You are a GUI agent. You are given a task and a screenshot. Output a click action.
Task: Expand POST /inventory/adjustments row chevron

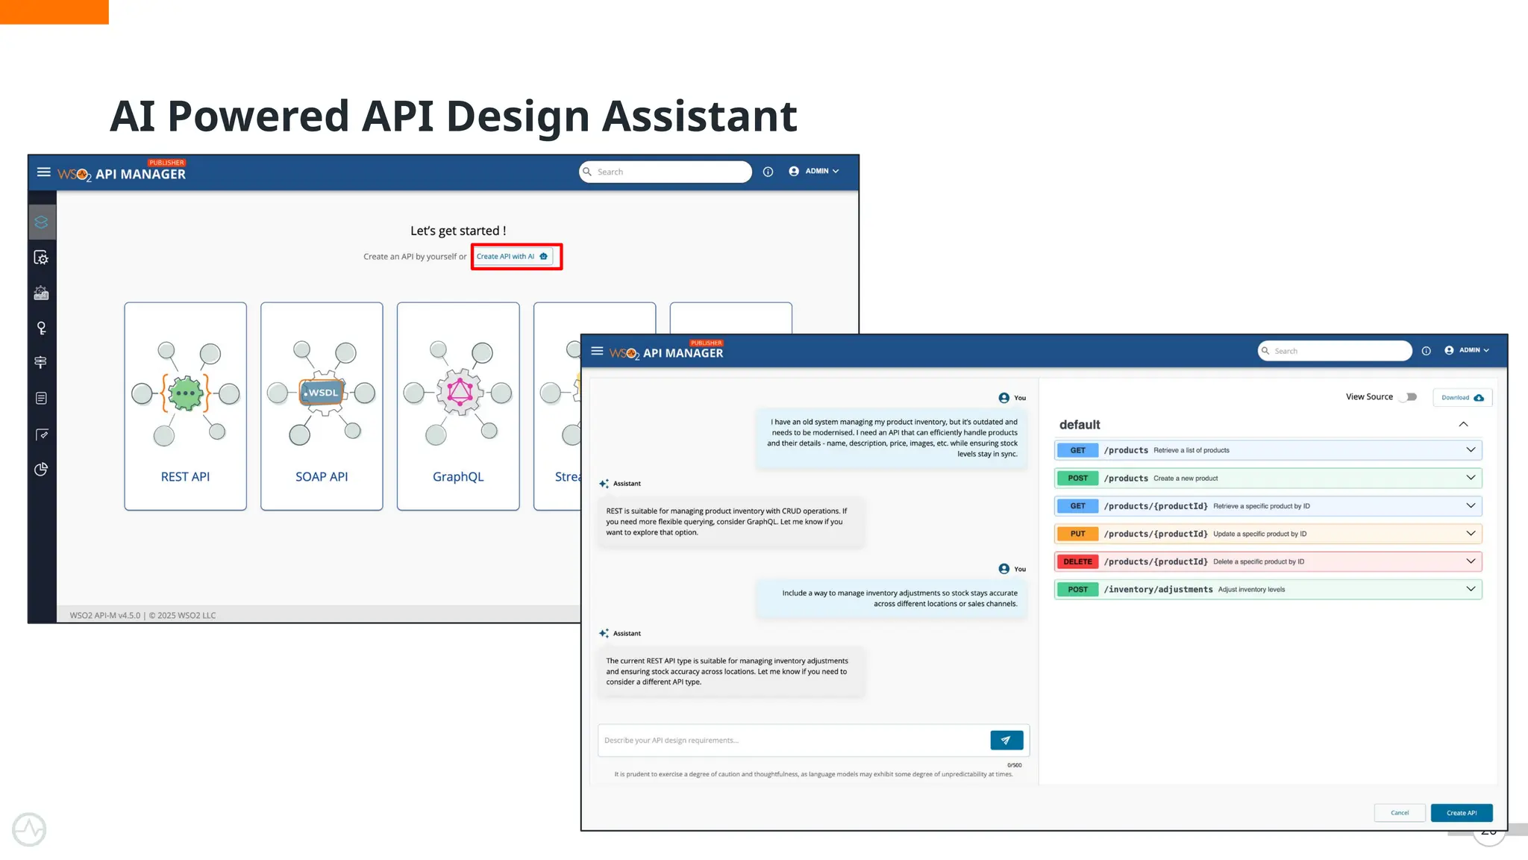pyautogui.click(x=1471, y=589)
